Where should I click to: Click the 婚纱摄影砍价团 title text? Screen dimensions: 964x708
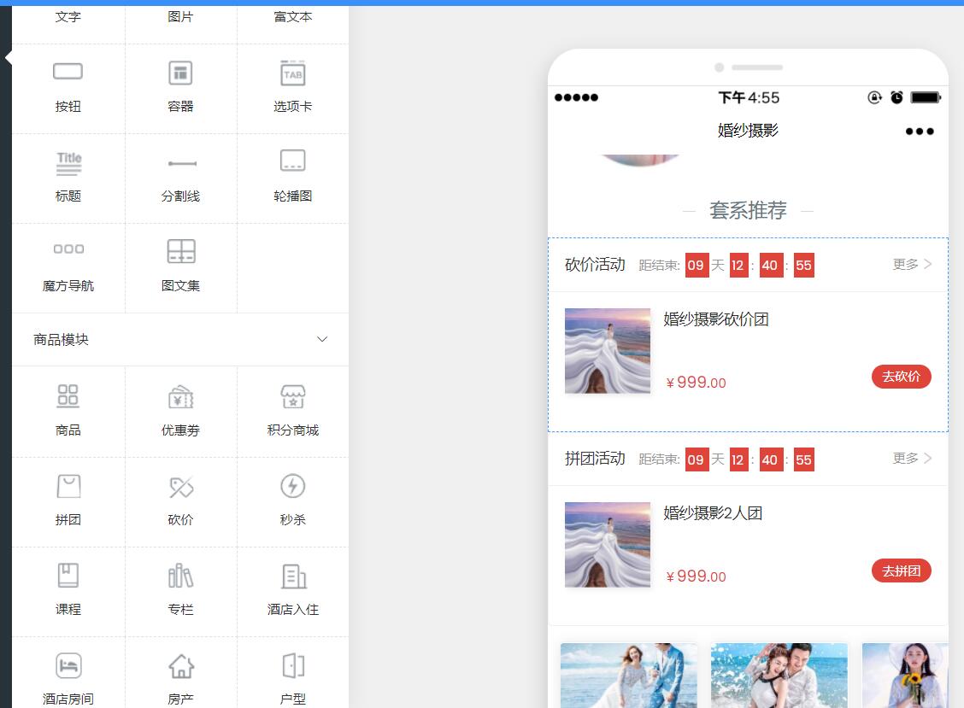715,319
